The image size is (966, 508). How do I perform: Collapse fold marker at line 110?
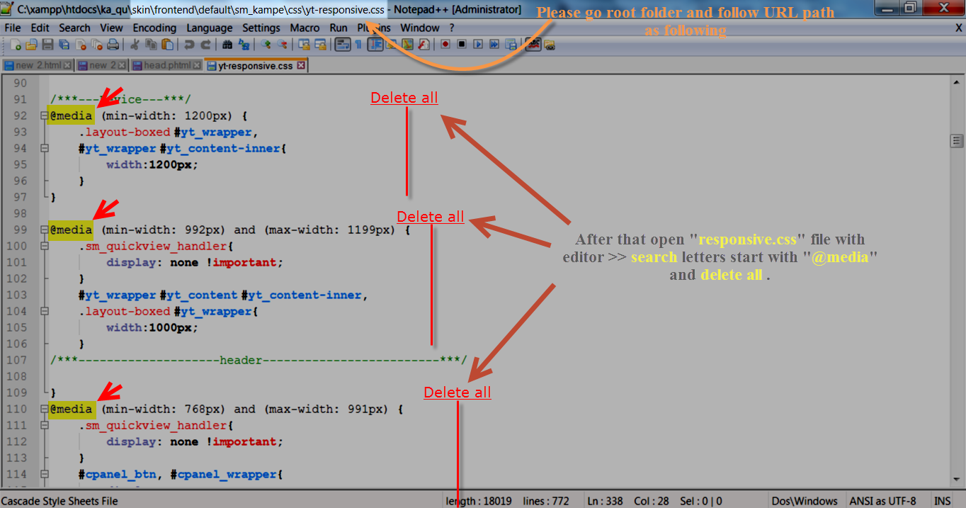45,409
